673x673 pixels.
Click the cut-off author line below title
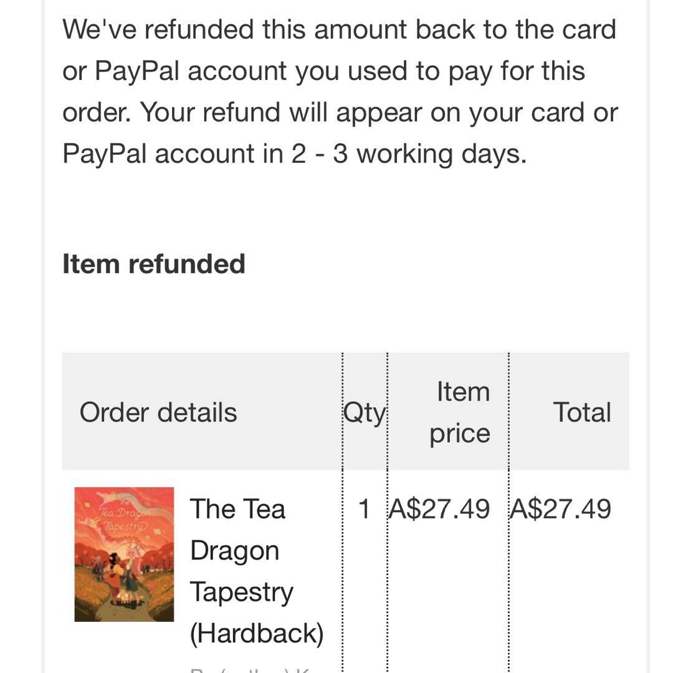(249, 670)
